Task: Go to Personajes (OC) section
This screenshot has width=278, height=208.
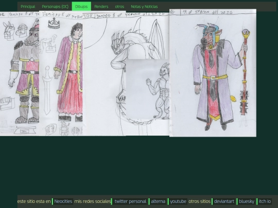Action: [55, 7]
